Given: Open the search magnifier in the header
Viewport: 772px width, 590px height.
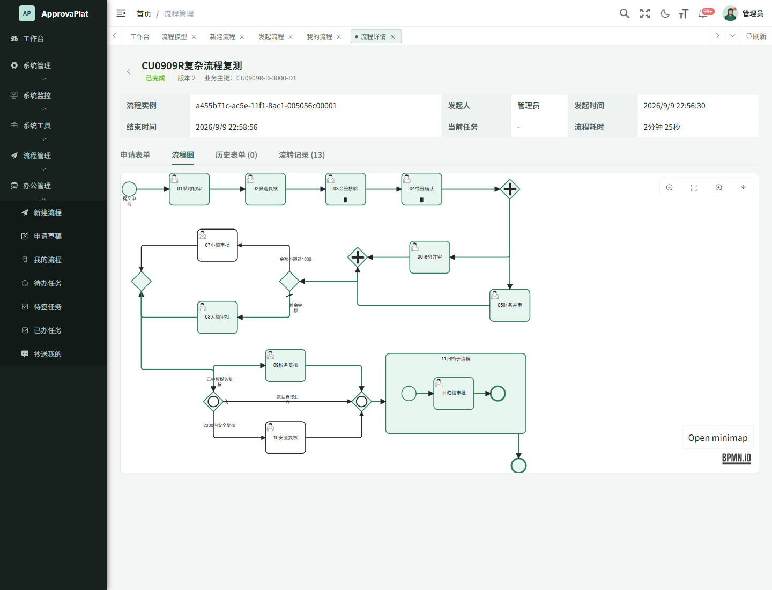Looking at the screenshot, I should (625, 13).
